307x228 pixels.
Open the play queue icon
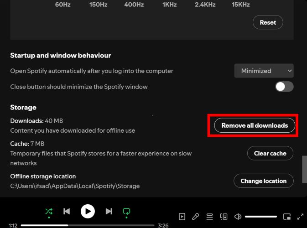[209, 217]
